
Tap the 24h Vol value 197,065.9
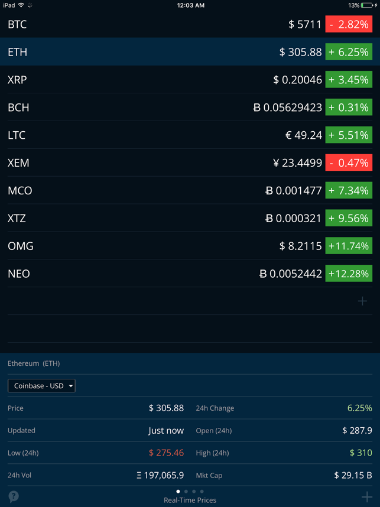tap(160, 475)
